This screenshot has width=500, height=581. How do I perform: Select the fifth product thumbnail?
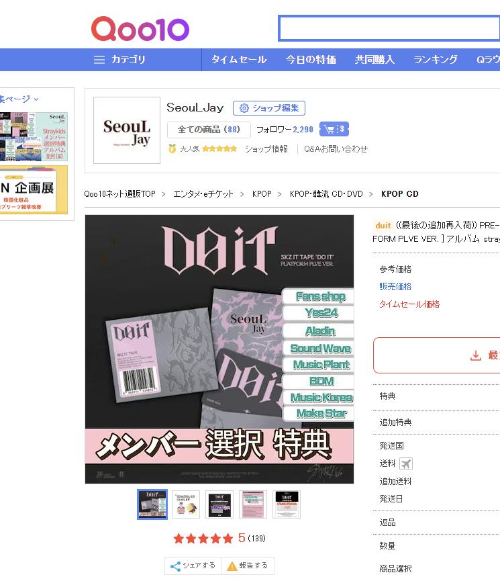tap(287, 504)
